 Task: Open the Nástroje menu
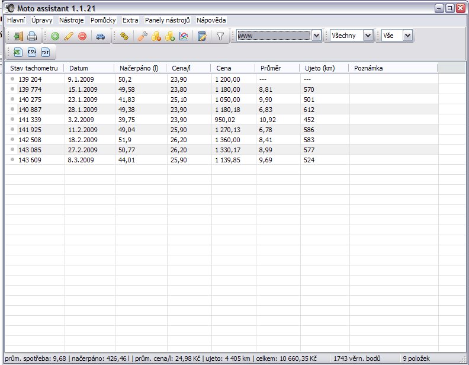click(x=72, y=20)
